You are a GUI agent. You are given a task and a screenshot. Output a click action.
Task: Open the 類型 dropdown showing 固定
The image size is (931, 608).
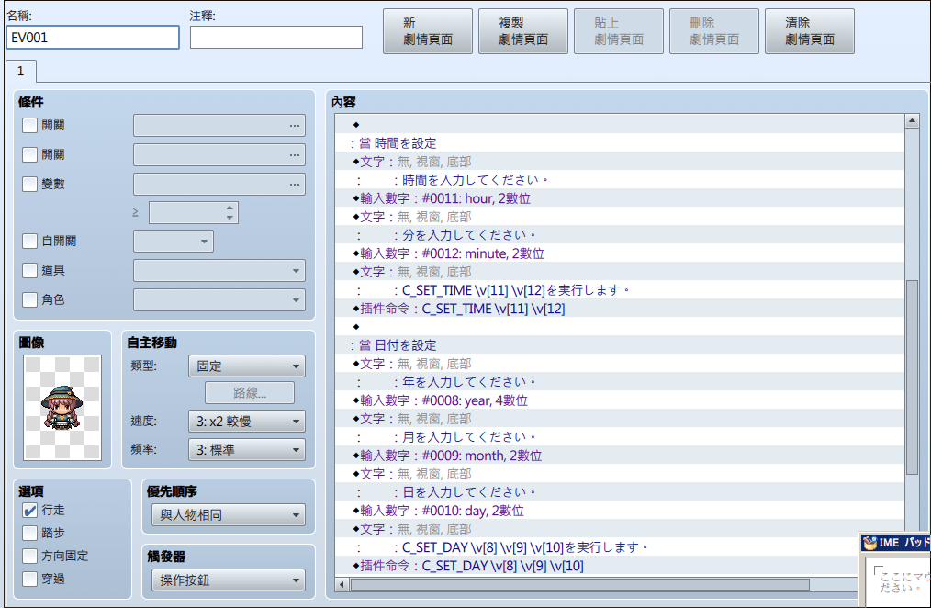point(247,366)
